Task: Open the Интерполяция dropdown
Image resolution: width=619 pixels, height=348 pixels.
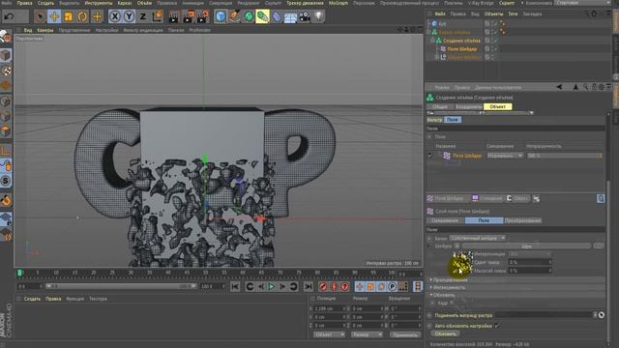Action: [x=529, y=254]
